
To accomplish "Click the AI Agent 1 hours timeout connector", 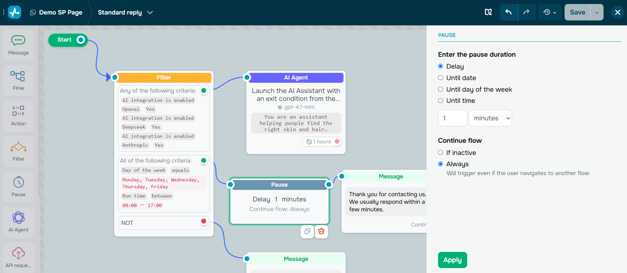I will click(337, 141).
